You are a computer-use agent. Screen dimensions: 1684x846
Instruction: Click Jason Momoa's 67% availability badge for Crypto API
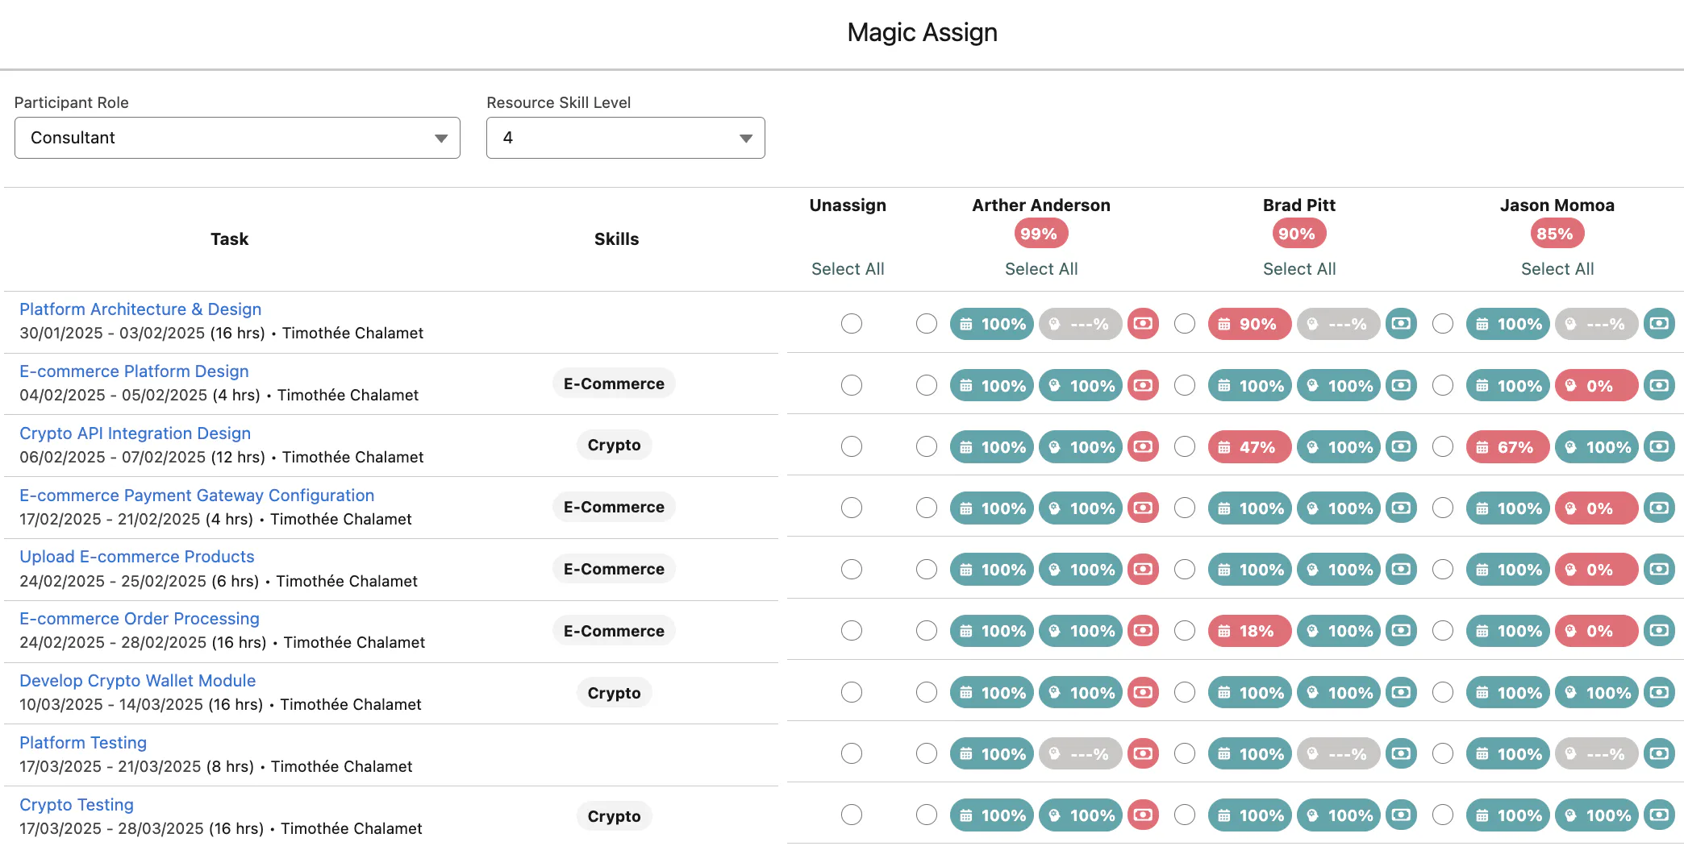pyautogui.click(x=1507, y=447)
